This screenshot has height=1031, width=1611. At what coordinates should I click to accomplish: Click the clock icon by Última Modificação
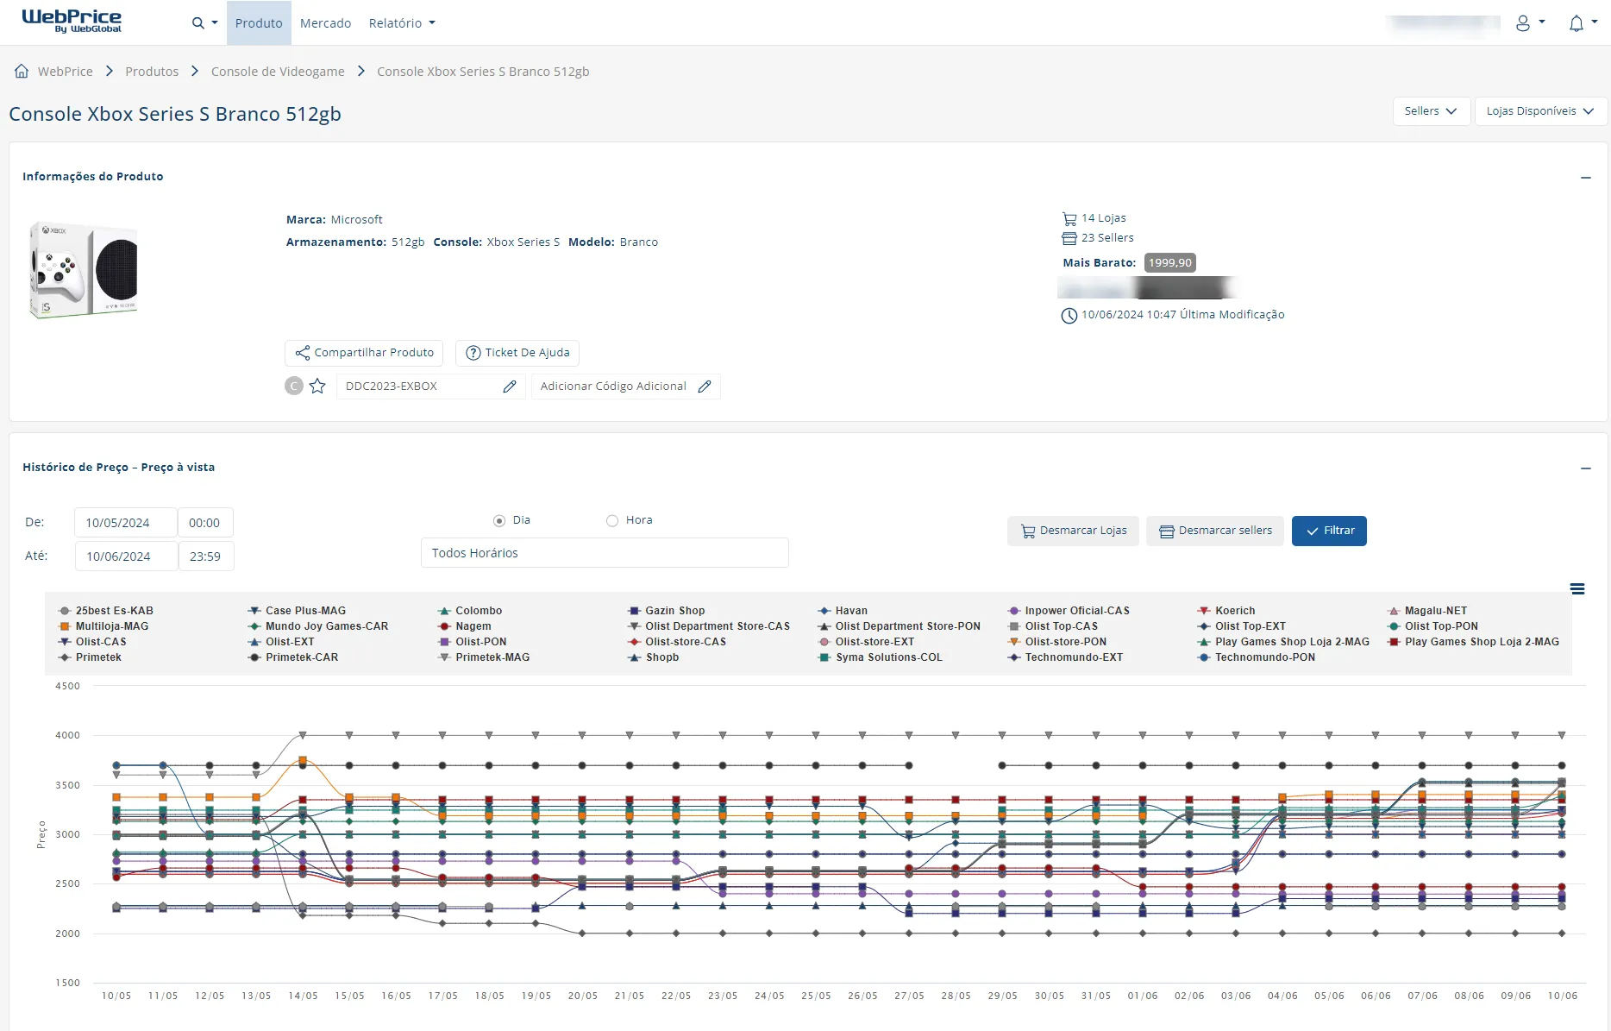[1069, 316]
